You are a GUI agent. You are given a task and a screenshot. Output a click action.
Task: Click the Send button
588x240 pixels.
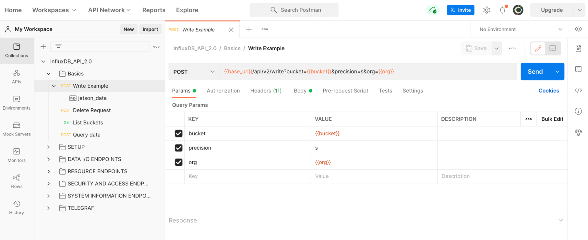click(535, 72)
